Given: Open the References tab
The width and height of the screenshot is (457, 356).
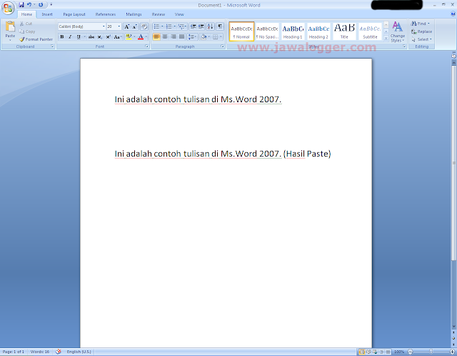Looking at the screenshot, I should (x=106, y=14).
